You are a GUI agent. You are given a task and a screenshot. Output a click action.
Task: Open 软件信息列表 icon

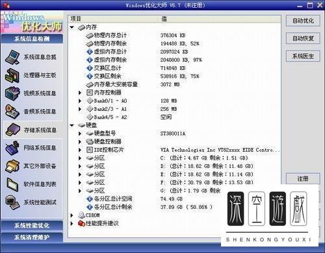[12, 184]
